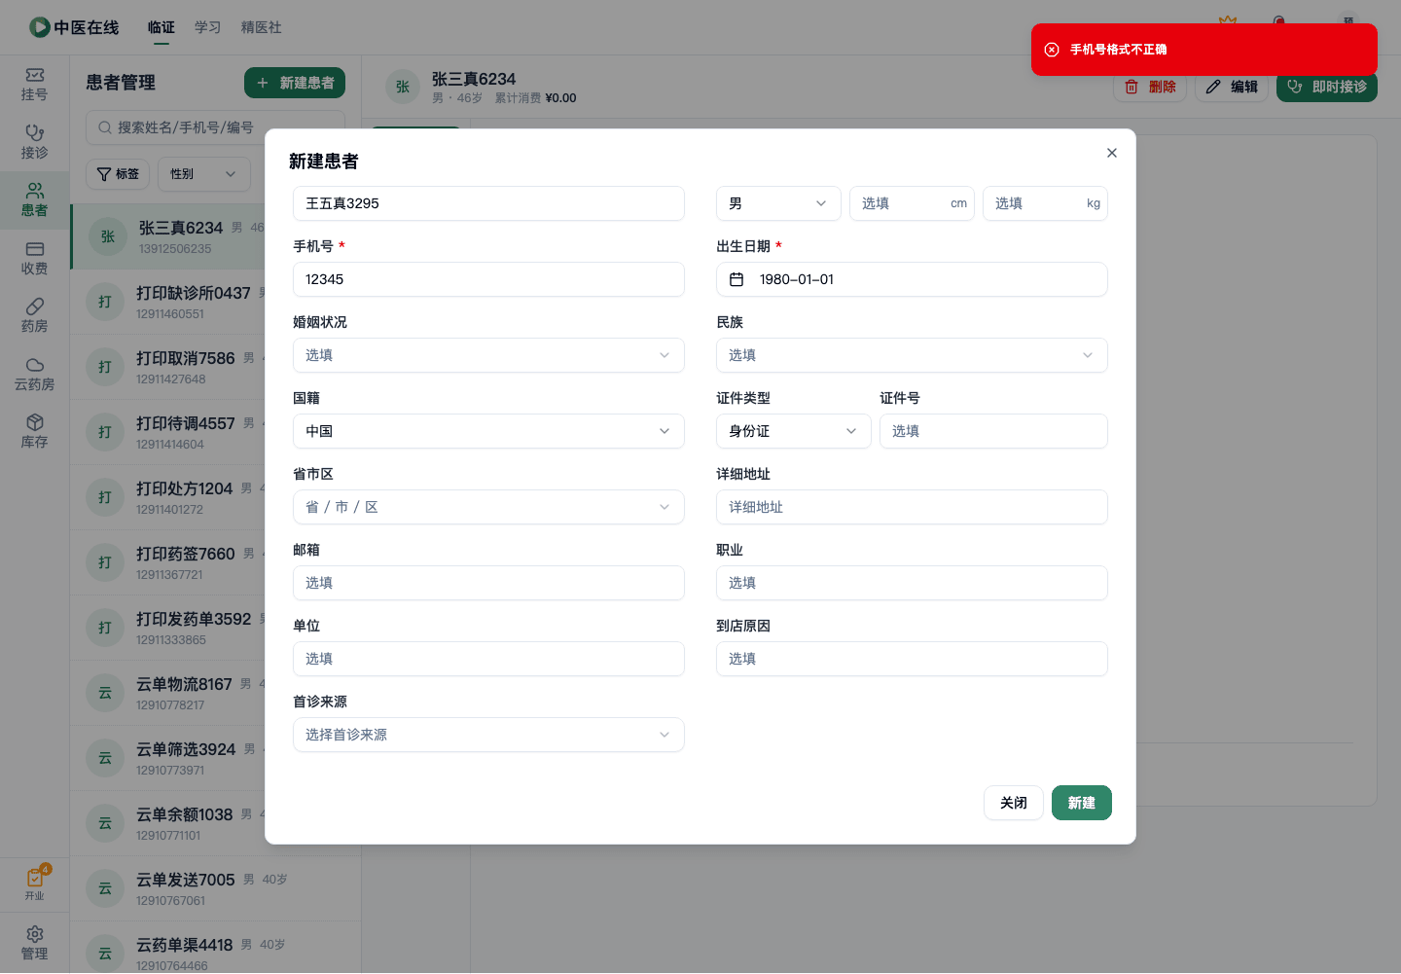Click the 手机号格式不正确 error message
The height and width of the screenshot is (974, 1401).
pos(1119,50)
